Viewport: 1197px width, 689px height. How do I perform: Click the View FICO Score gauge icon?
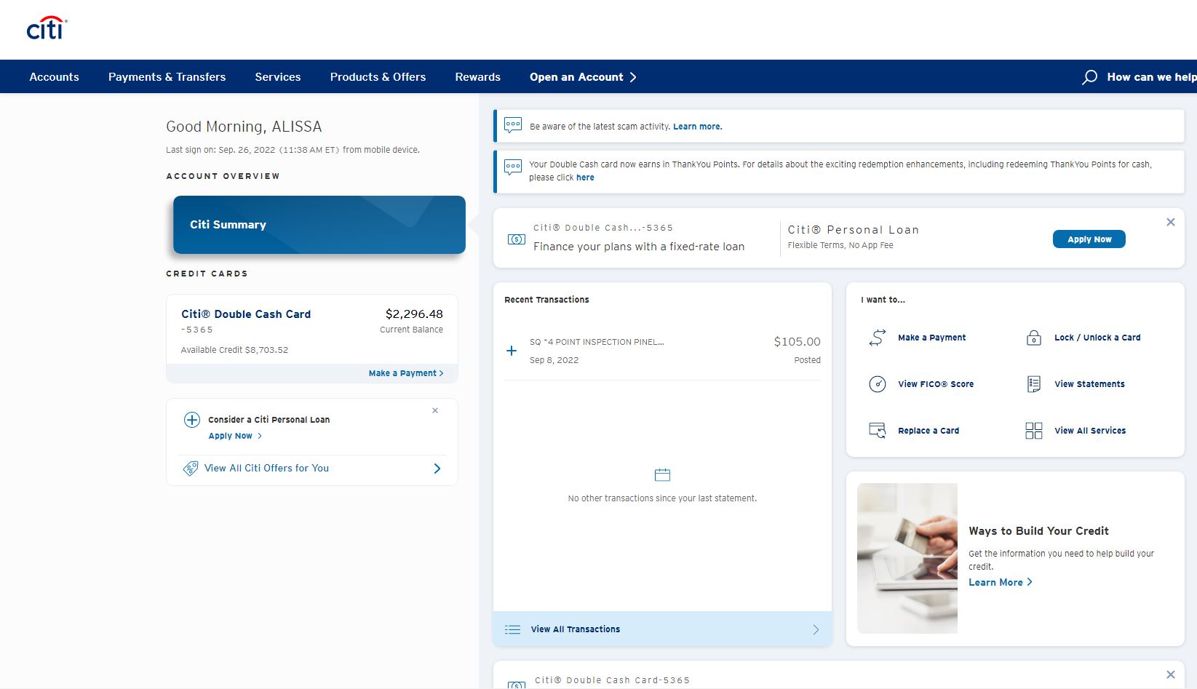[878, 384]
